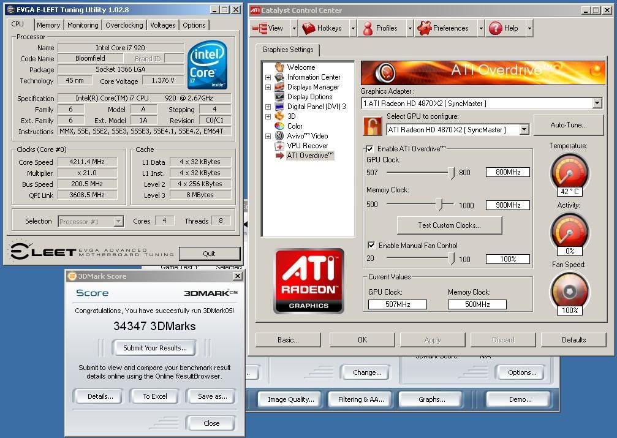Screen dimensions: 617x438
Task: Switch to the Memory tab in E-LEET
Action: tap(48, 25)
